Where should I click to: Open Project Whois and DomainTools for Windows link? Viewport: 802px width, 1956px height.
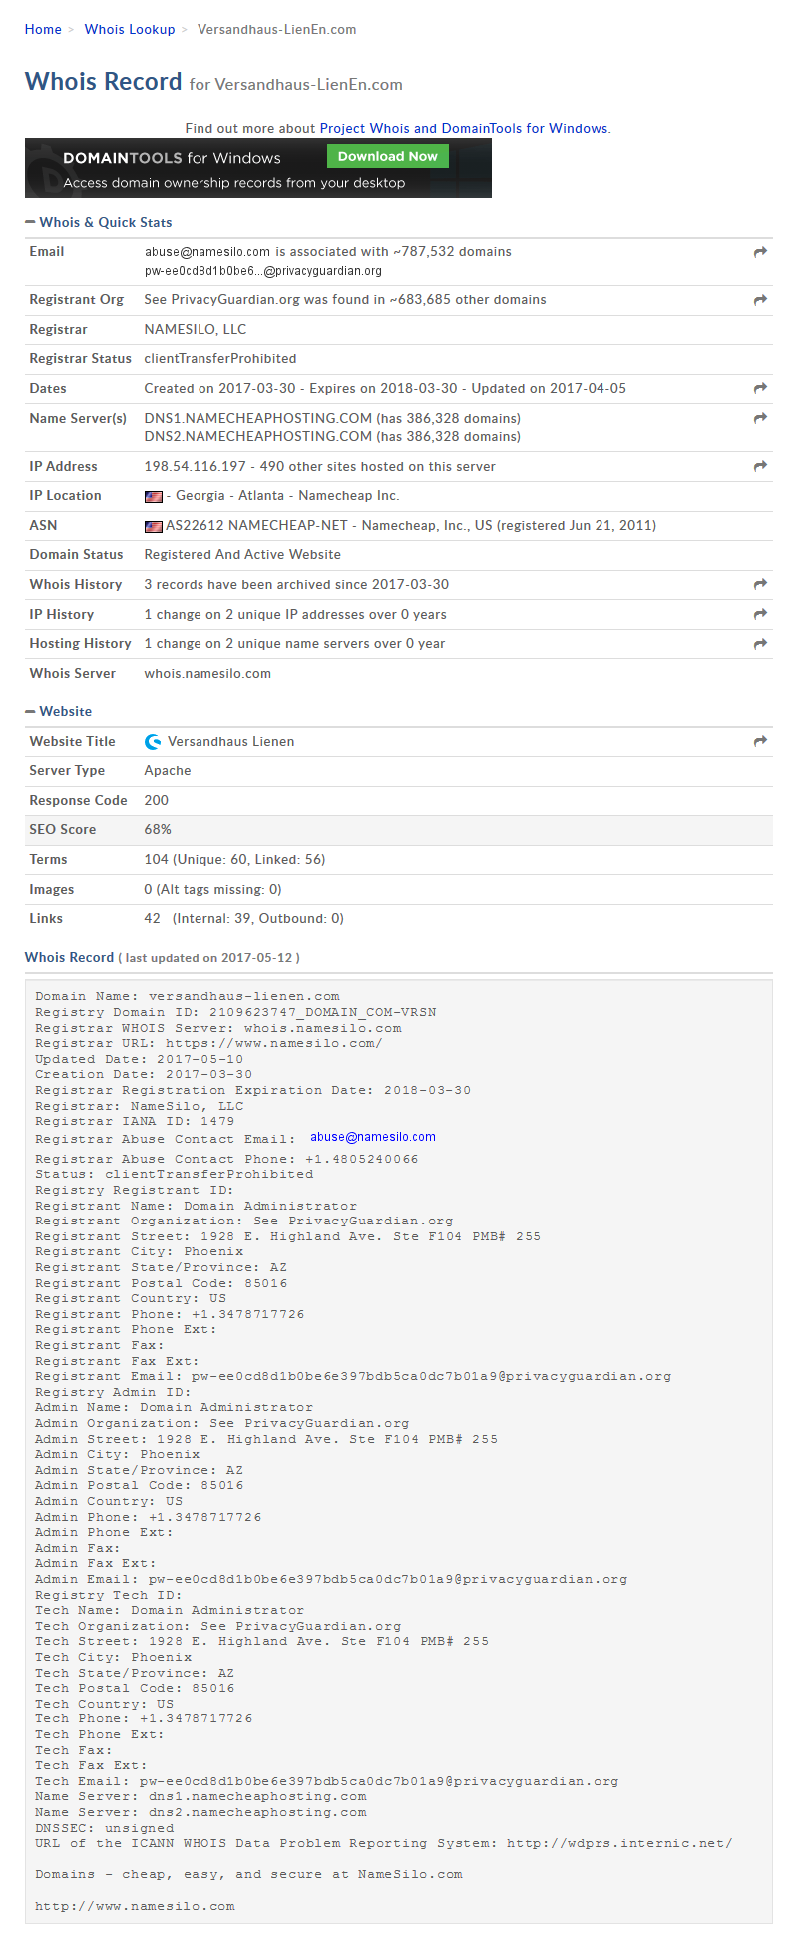[463, 129]
